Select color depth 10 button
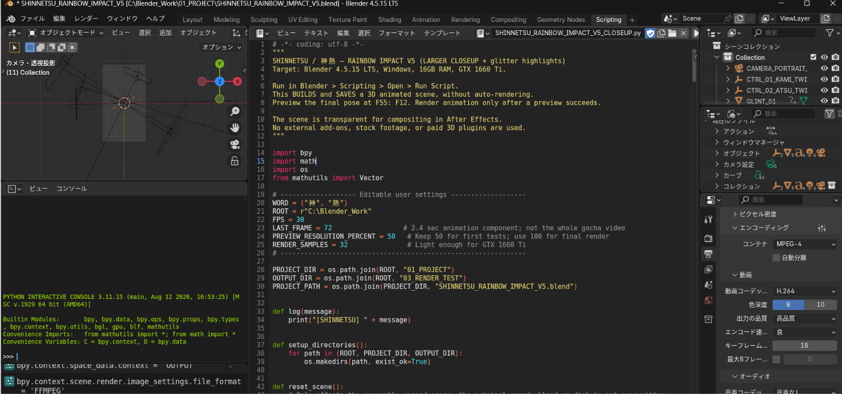Screen dimensions: 842x394 (821, 304)
